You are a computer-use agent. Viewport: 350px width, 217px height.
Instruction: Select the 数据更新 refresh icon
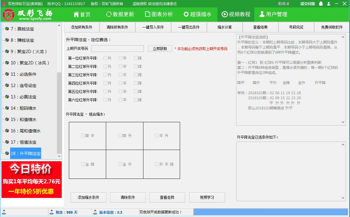pos(109,14)
